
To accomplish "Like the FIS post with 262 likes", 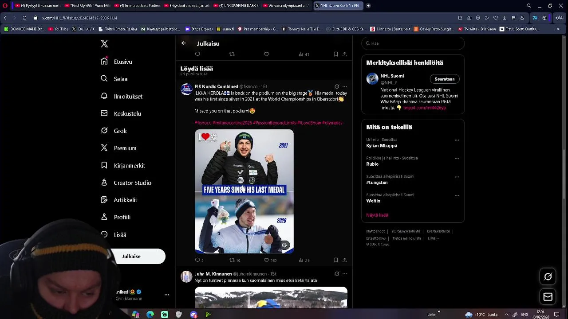I will click(x=270, y=261).
